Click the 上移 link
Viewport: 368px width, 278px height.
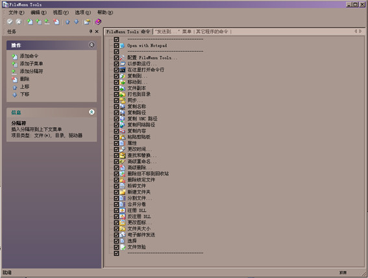tap(25, 86)
